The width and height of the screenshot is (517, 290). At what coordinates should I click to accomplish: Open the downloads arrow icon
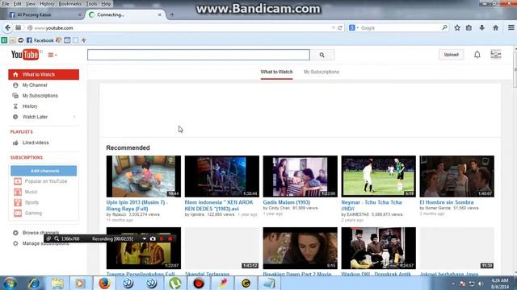pyautogui.click(x=481, y=28)
